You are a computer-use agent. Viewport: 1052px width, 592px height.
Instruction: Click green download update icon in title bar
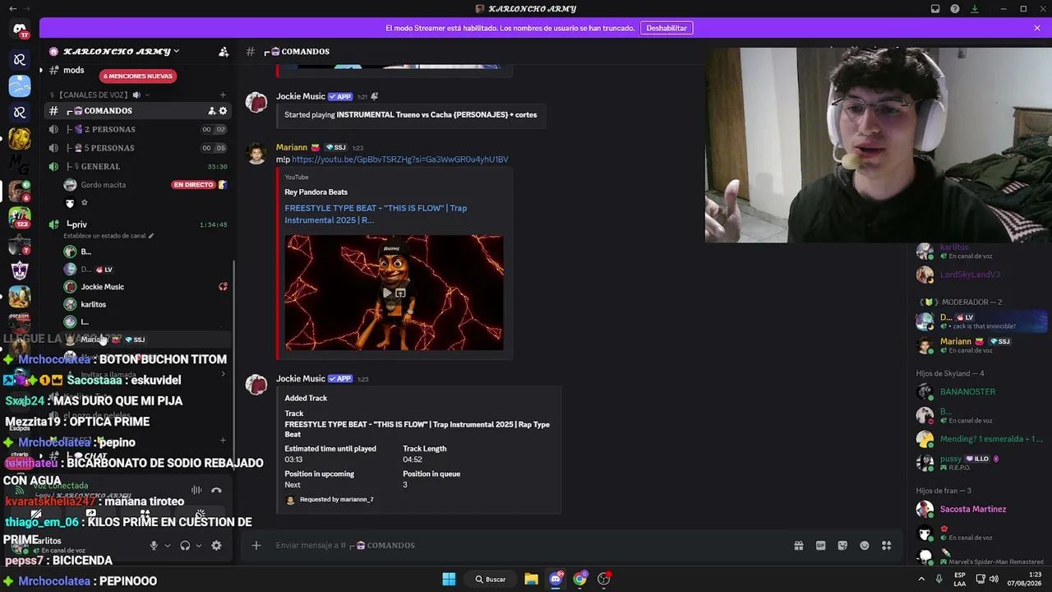[975, 9]
